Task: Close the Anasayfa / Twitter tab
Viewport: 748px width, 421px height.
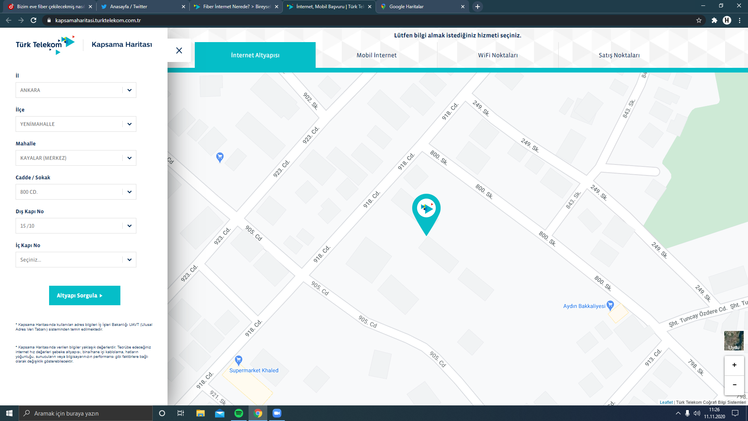Action: pos(183,7)
